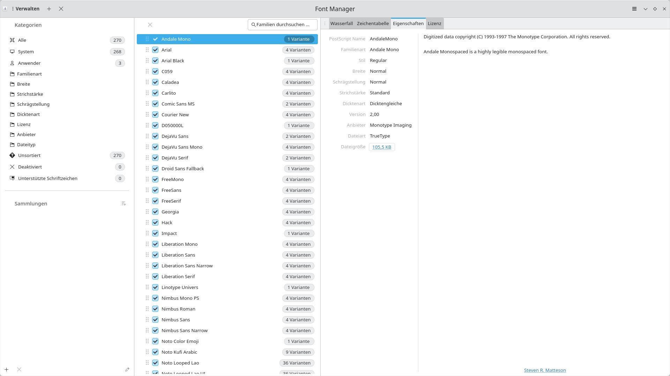Minimize window with the chevron down icon
Viewport: 670px width, 376px height.
pyautogui.click(x=646, y=9)
